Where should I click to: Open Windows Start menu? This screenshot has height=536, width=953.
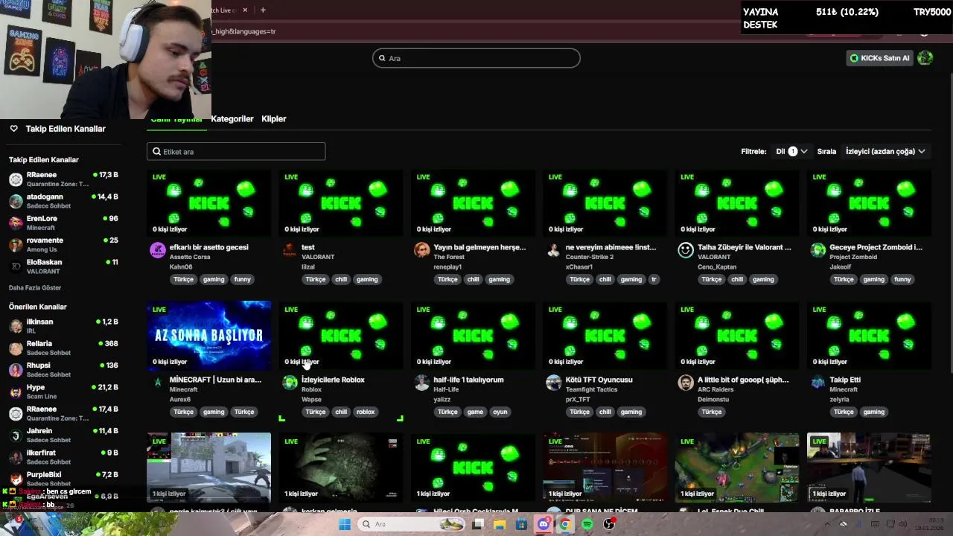(x=345, y=524)
